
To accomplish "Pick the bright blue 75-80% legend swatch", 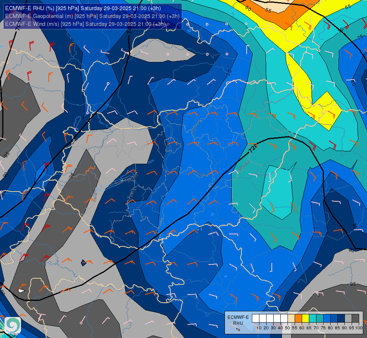I will point(327,318).
